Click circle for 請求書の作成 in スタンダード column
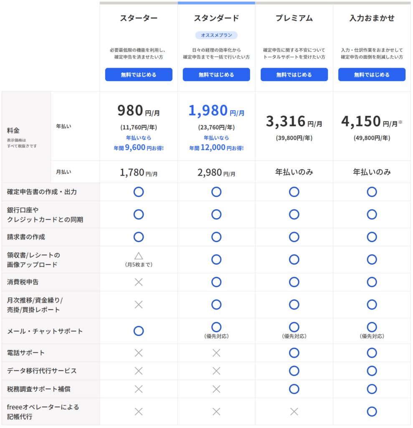 pos(216,237)
